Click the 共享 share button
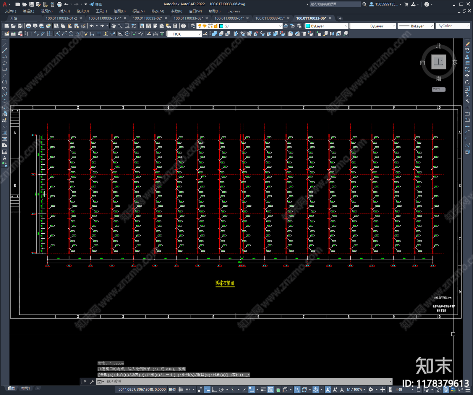This screenshot has height=395, width=473. click(96, 4)
